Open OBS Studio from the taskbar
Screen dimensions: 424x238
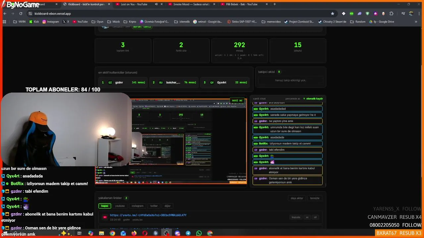coord(166,233)
